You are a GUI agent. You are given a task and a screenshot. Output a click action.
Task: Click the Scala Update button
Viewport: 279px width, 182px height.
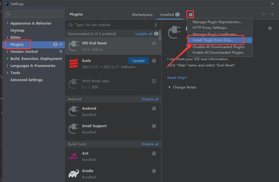point(139,60)
